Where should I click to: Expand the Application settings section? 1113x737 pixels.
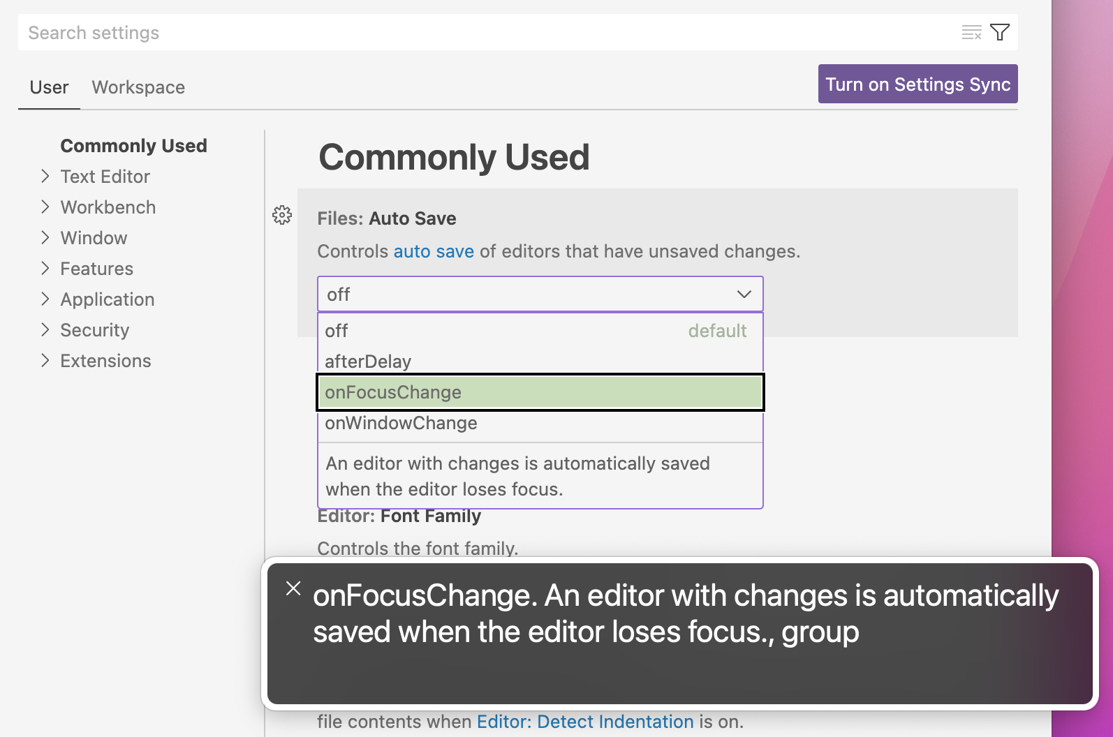click(45, 299)
